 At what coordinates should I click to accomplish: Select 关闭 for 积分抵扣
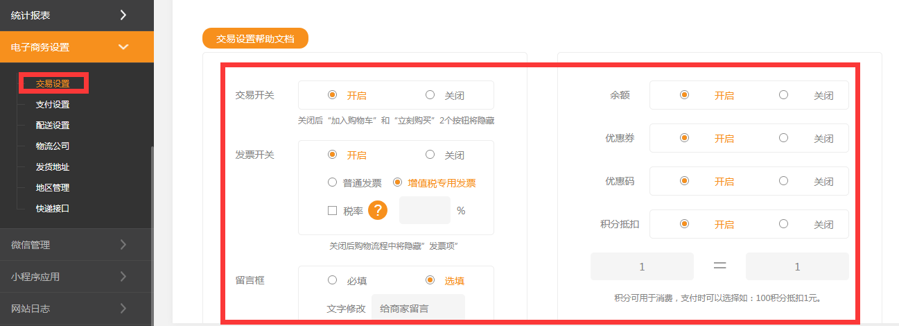(783, 224)
